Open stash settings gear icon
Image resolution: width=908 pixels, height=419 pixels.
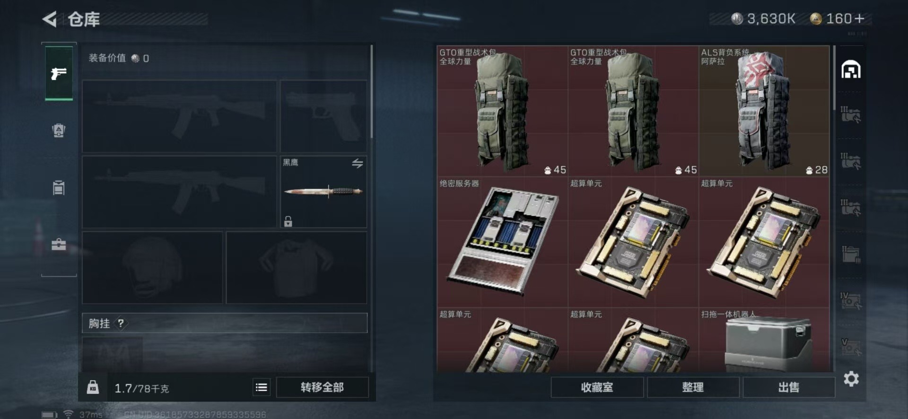[851, 379]
